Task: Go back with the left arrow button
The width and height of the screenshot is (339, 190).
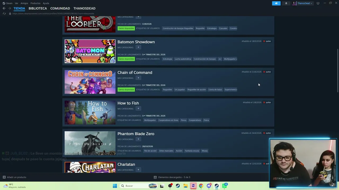Action: pyautogui.click(x=4, y=8)
